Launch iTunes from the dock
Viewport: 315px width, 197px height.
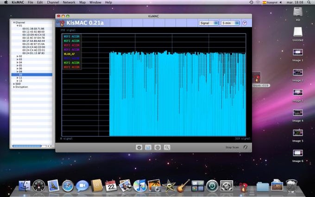(140, 185)
